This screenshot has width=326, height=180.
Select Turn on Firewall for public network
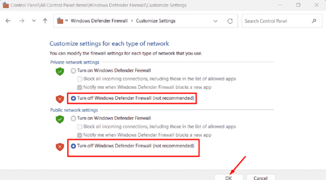(73, 118)
